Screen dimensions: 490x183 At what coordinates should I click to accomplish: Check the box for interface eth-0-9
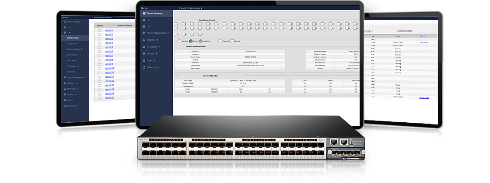[100, 64]
